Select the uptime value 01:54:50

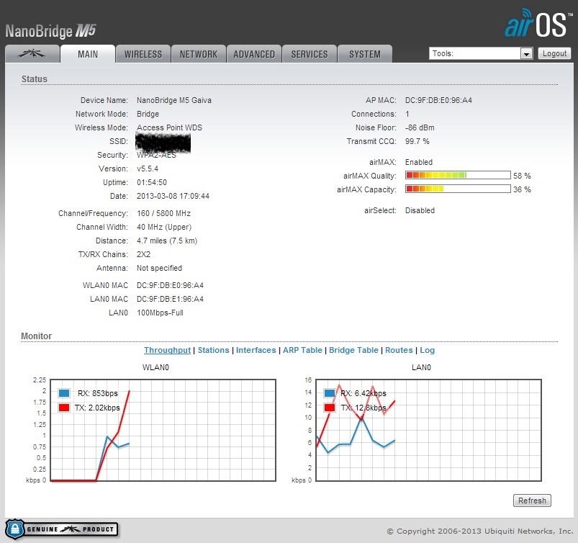point(152,183)
